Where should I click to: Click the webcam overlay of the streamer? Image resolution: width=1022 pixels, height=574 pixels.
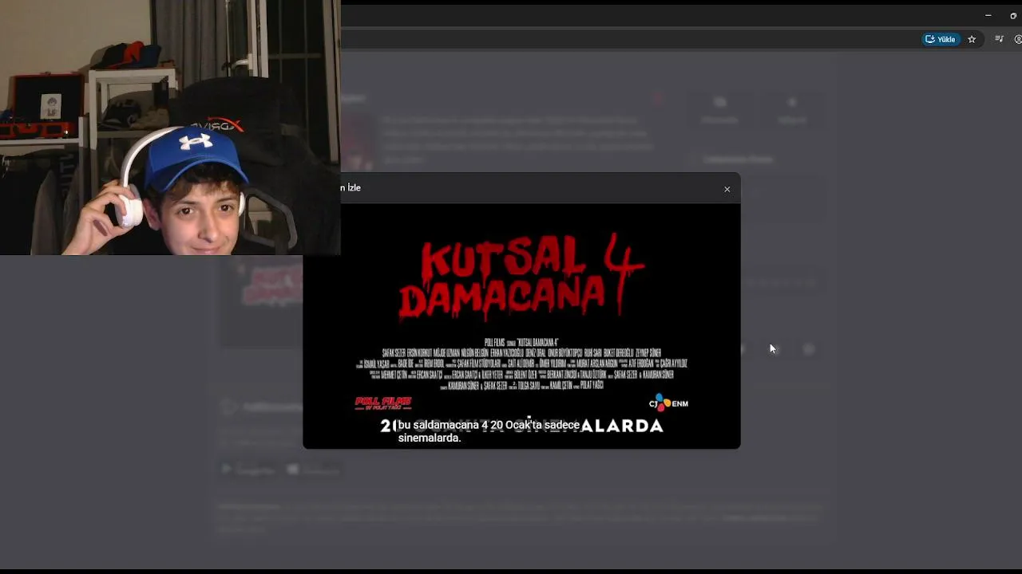(170, 128)
